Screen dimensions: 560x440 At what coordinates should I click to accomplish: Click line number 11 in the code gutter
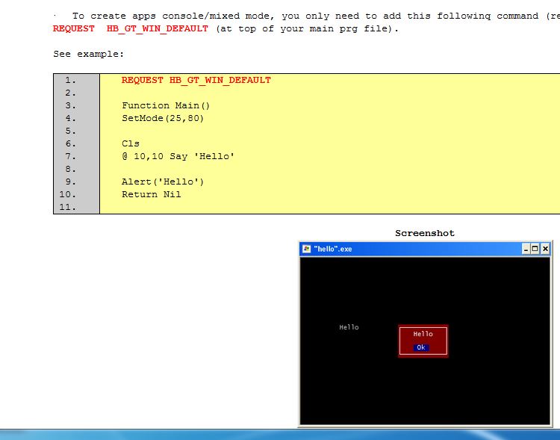[67, 207]
